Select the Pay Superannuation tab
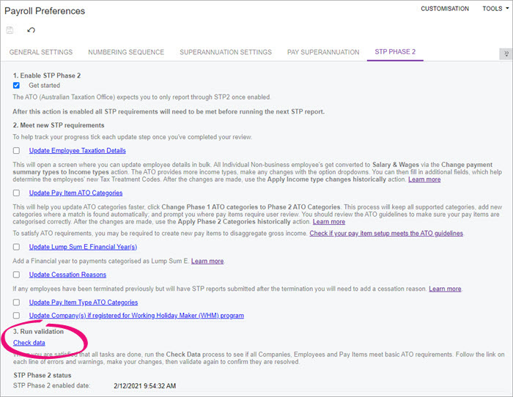Screen dimensions: 513x397 [323, 53]
